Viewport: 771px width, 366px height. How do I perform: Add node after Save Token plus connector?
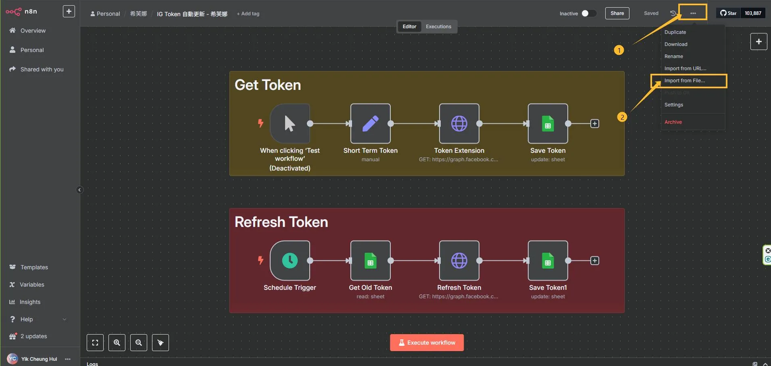click(594, 124)
